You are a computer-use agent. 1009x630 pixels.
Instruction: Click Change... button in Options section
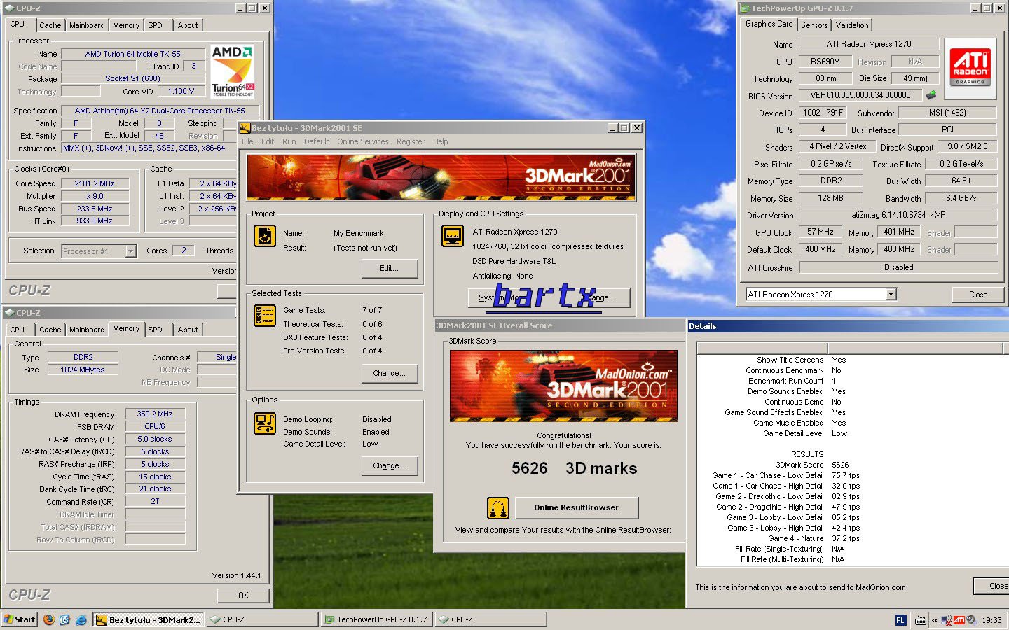point(389,465)
